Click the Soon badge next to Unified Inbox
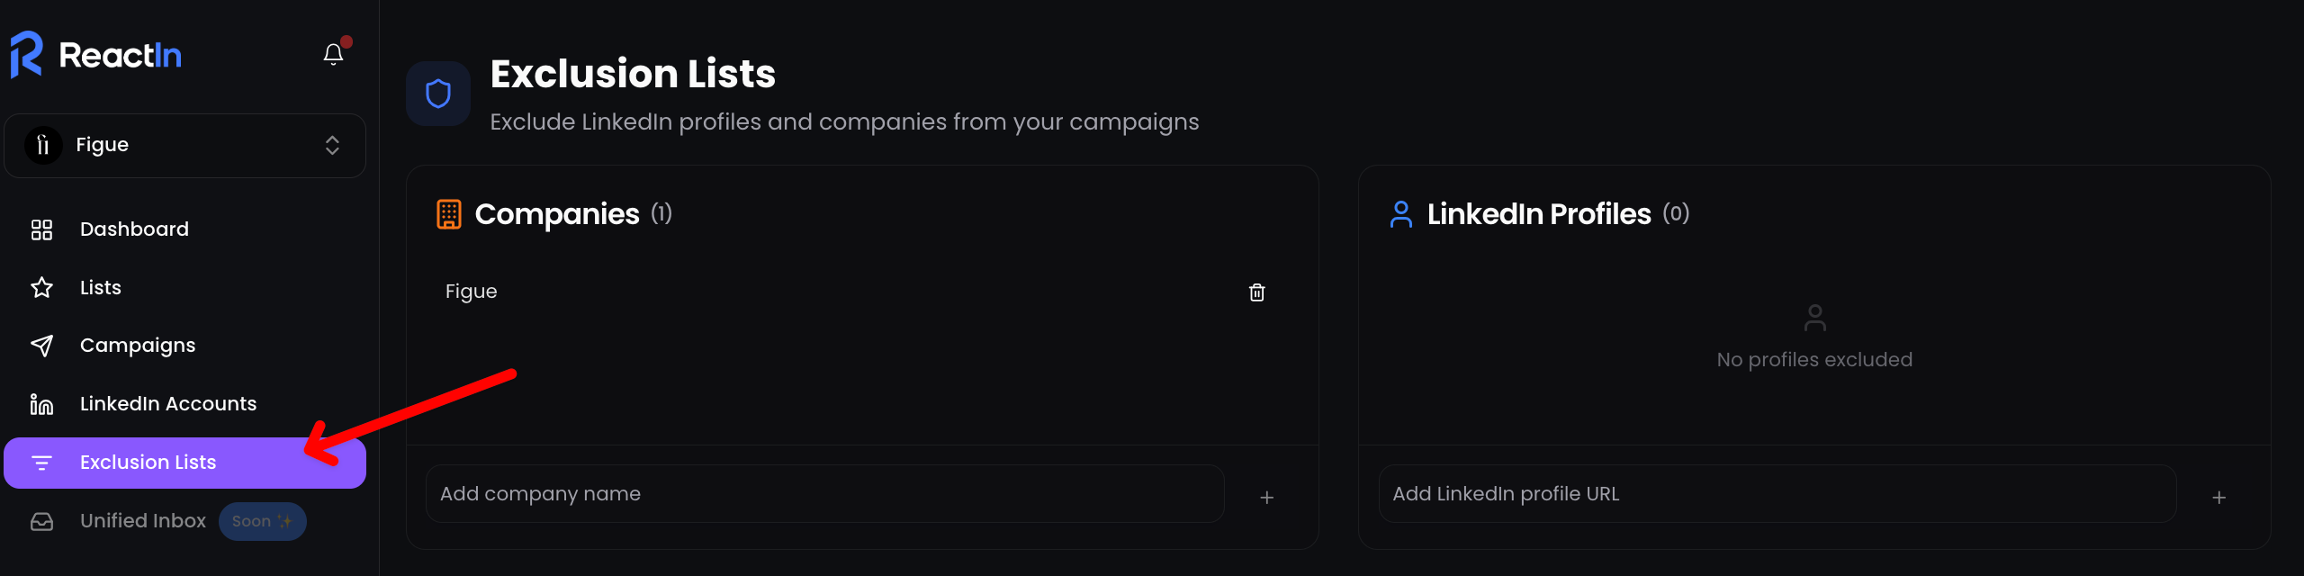Viewport: 2304px width, 576px height. [262, 522]
